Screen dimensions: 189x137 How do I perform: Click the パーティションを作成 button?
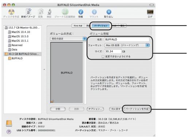(137, 109)
